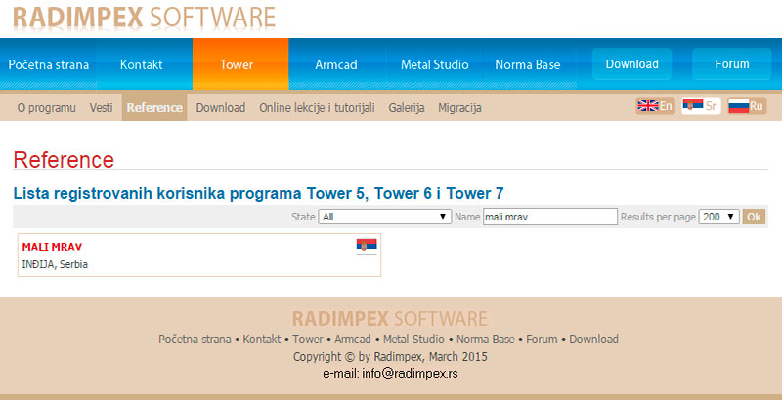Click the blue Download button in header
This screenshot has width=782, height=400.
pyautogui.click(x=631, y=64)
